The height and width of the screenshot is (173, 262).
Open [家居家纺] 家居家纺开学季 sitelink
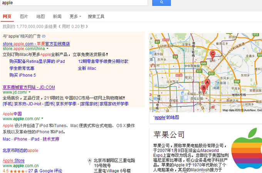104,104
